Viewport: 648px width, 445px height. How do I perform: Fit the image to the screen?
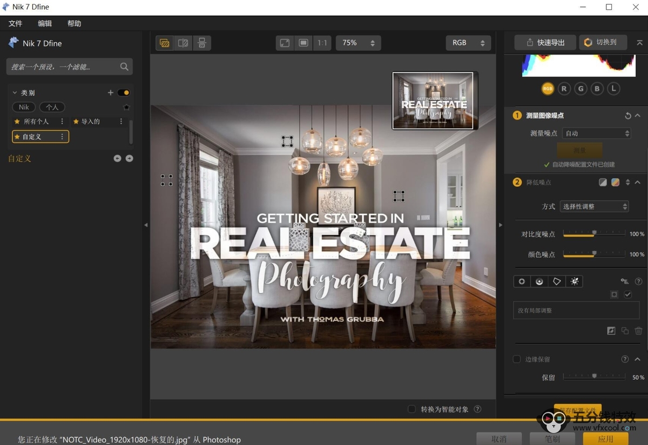pyautogui.click(x=285, y=43)
